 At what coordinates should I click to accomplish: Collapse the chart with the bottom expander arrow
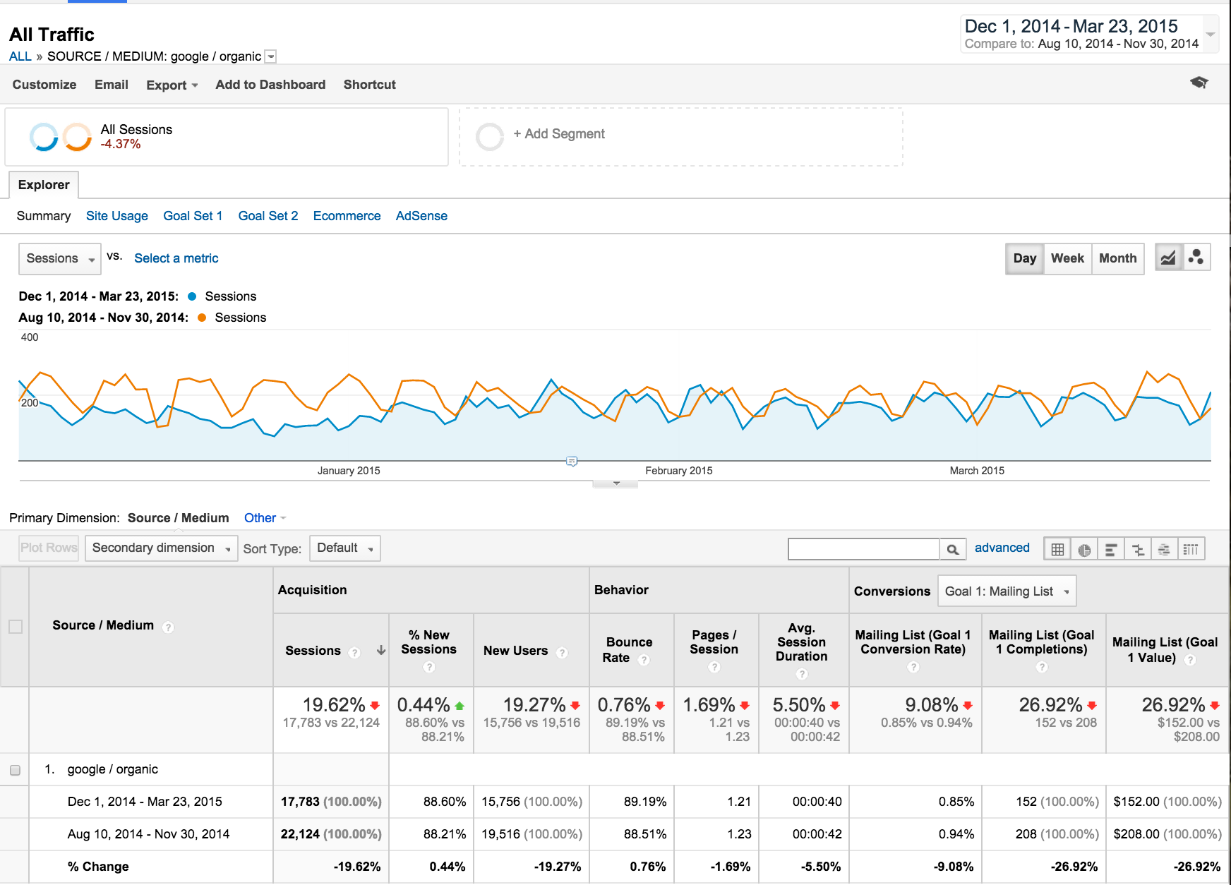point(616,483)
